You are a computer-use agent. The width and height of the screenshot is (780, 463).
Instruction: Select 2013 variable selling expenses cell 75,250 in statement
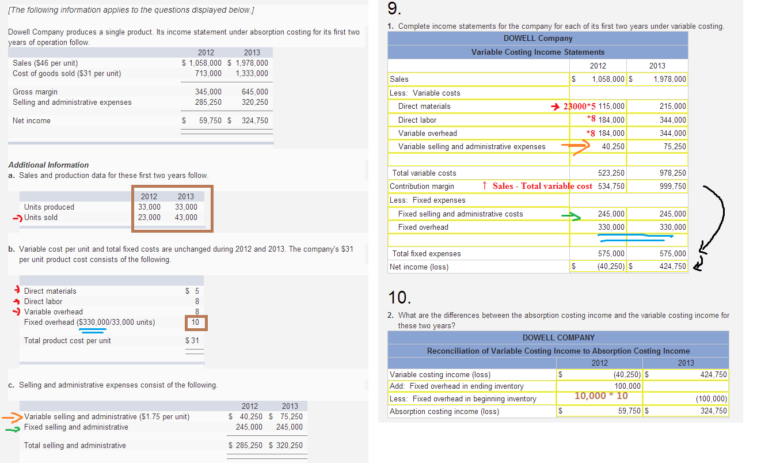coord(658,146)
